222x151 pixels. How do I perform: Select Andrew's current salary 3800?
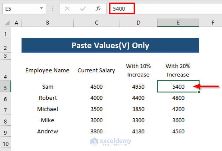tap(96, 131)
